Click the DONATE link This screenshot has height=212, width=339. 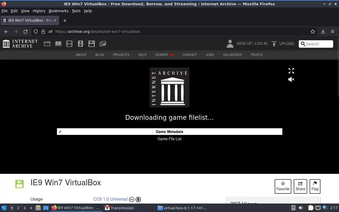pos(164,55)
